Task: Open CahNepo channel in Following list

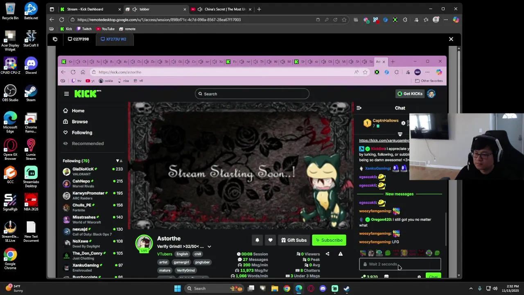Action: coord(93,184)
